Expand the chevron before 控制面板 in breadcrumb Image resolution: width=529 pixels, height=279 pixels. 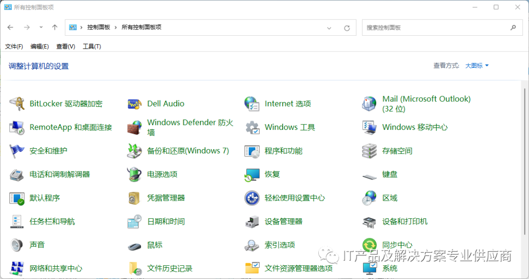coord(81,27)
